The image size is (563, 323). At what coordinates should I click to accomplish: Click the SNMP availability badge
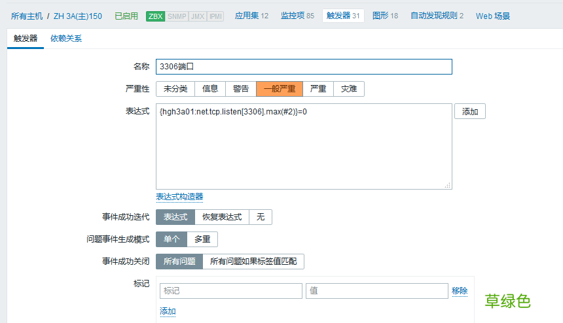[177, 16]
